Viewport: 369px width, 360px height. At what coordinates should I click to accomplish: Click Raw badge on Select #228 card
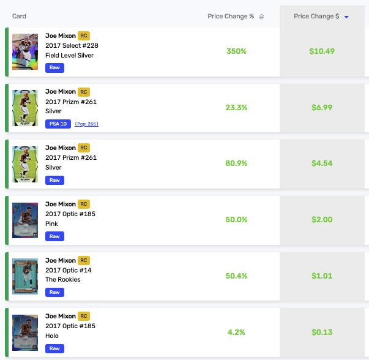54,68
